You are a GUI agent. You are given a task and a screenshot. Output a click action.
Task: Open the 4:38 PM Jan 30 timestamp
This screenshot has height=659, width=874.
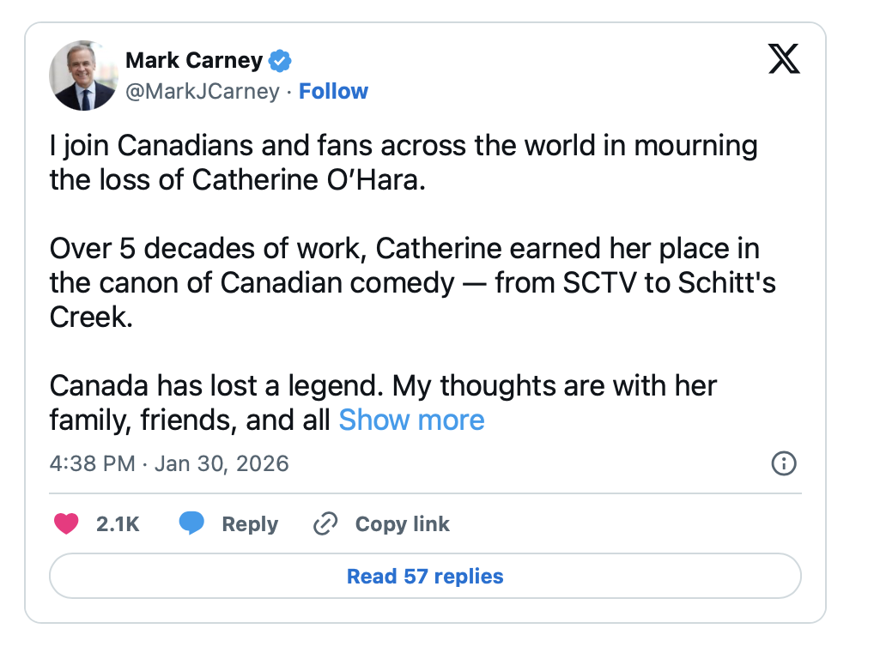click(x=169, y=464)
